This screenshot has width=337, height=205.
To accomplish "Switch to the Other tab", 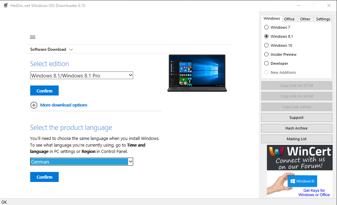I will tap(305, 19).
